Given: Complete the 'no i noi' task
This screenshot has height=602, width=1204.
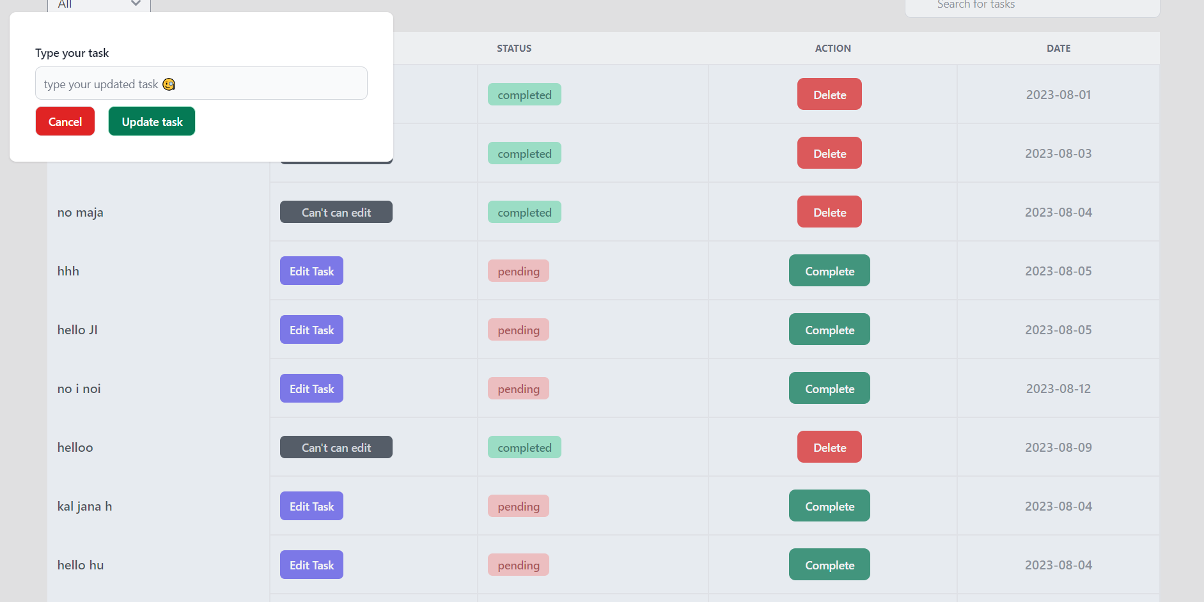Looking at the screenshot, I should (829, 388).
